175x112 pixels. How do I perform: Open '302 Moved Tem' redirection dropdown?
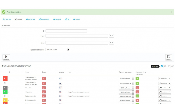[x=126, y=96]
